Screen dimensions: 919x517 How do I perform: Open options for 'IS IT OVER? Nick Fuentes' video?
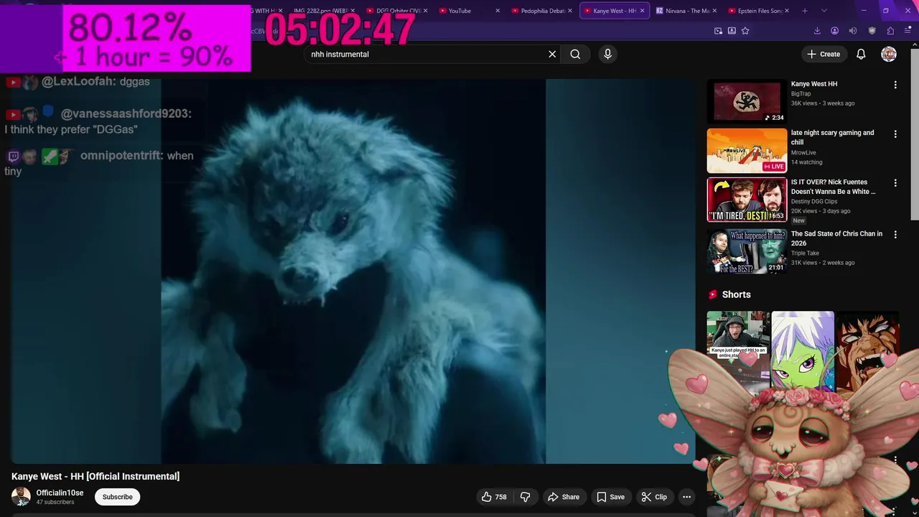pyautogui.click(x=895, y=183)
